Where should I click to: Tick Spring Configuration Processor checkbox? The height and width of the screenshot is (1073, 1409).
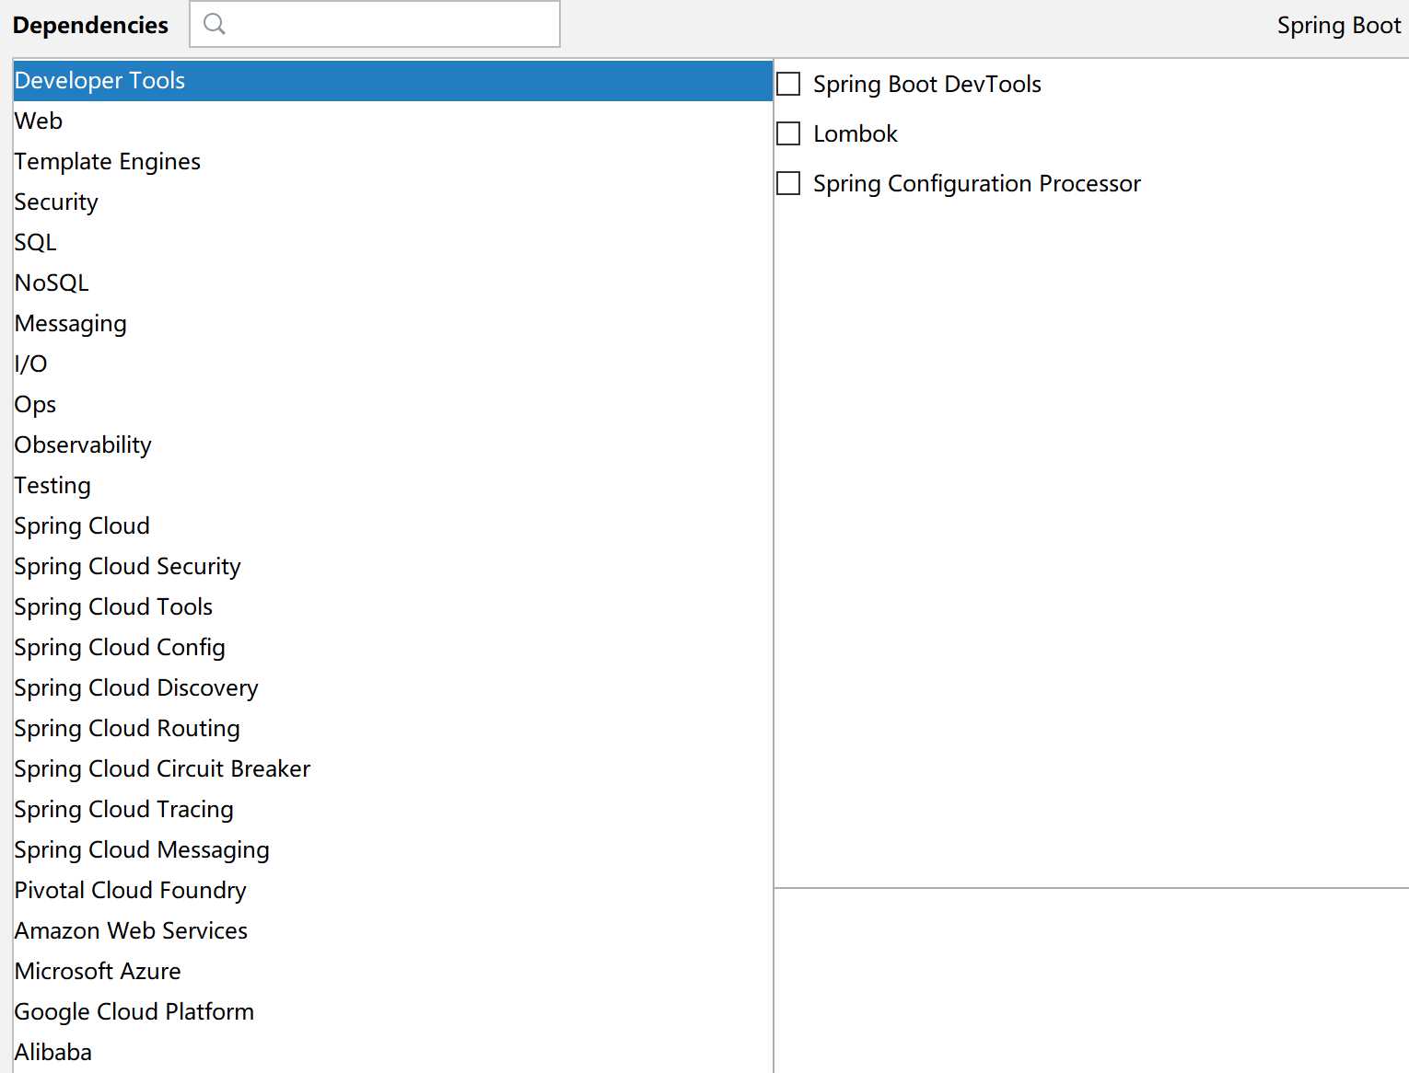coord(788,183)
